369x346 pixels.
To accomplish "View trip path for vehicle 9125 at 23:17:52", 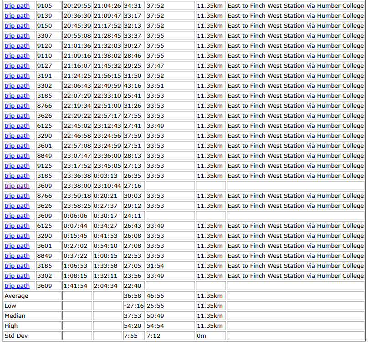I will click(17, 166).
